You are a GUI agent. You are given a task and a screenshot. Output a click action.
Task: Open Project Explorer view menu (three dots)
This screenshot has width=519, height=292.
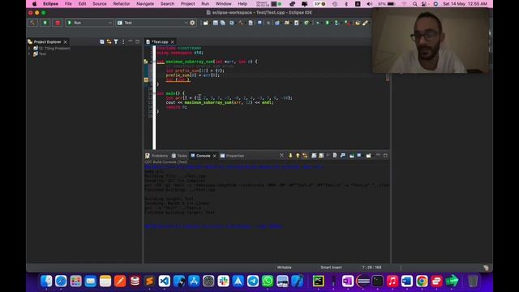click(123, 41)
